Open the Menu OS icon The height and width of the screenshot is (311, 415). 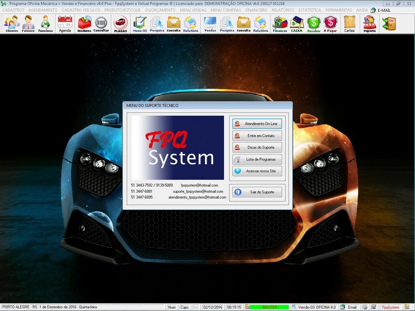tap(140, 24)
